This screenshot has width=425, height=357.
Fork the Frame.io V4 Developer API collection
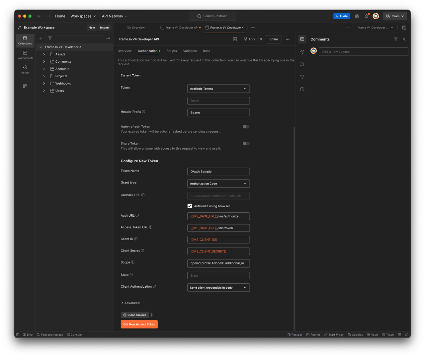pyautogui.click(x=250, y=39)
